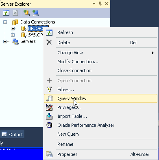The image size is (159, 160).
Task: Expand the SYS.ORCL connection node
Action: (x=13, y=35)
